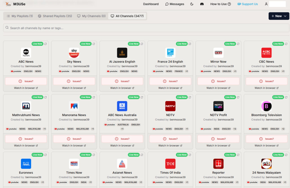Open Messages from the top menu
The height and width of the screenshot is (188, 290).
click(x=175, y=4)
